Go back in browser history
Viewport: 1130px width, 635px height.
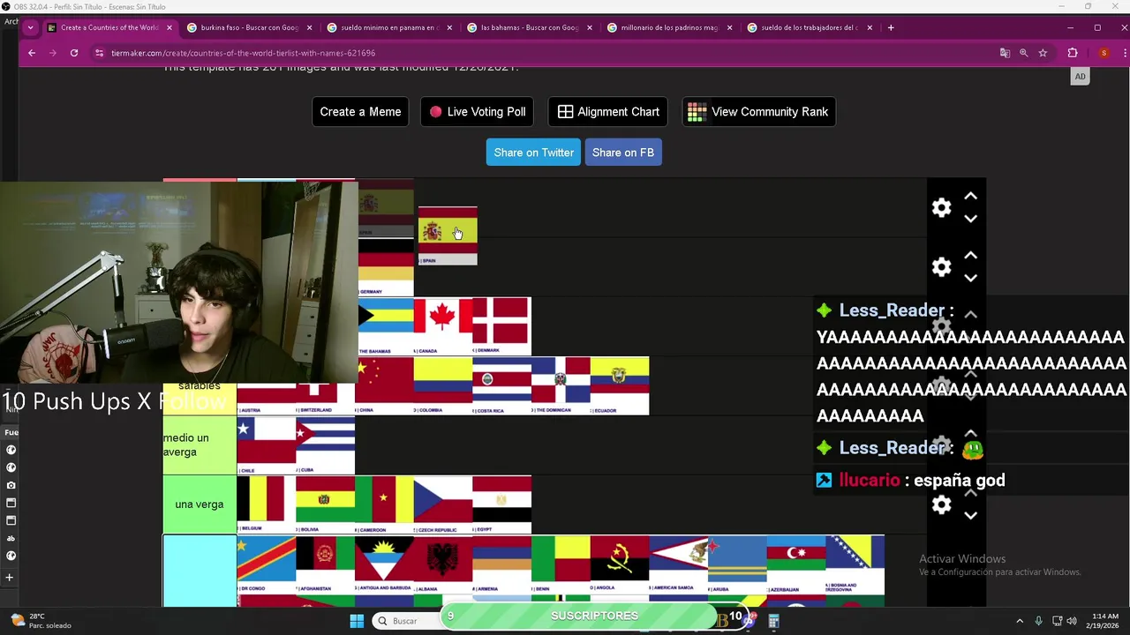pyautogui.click(x=32, y=53)
